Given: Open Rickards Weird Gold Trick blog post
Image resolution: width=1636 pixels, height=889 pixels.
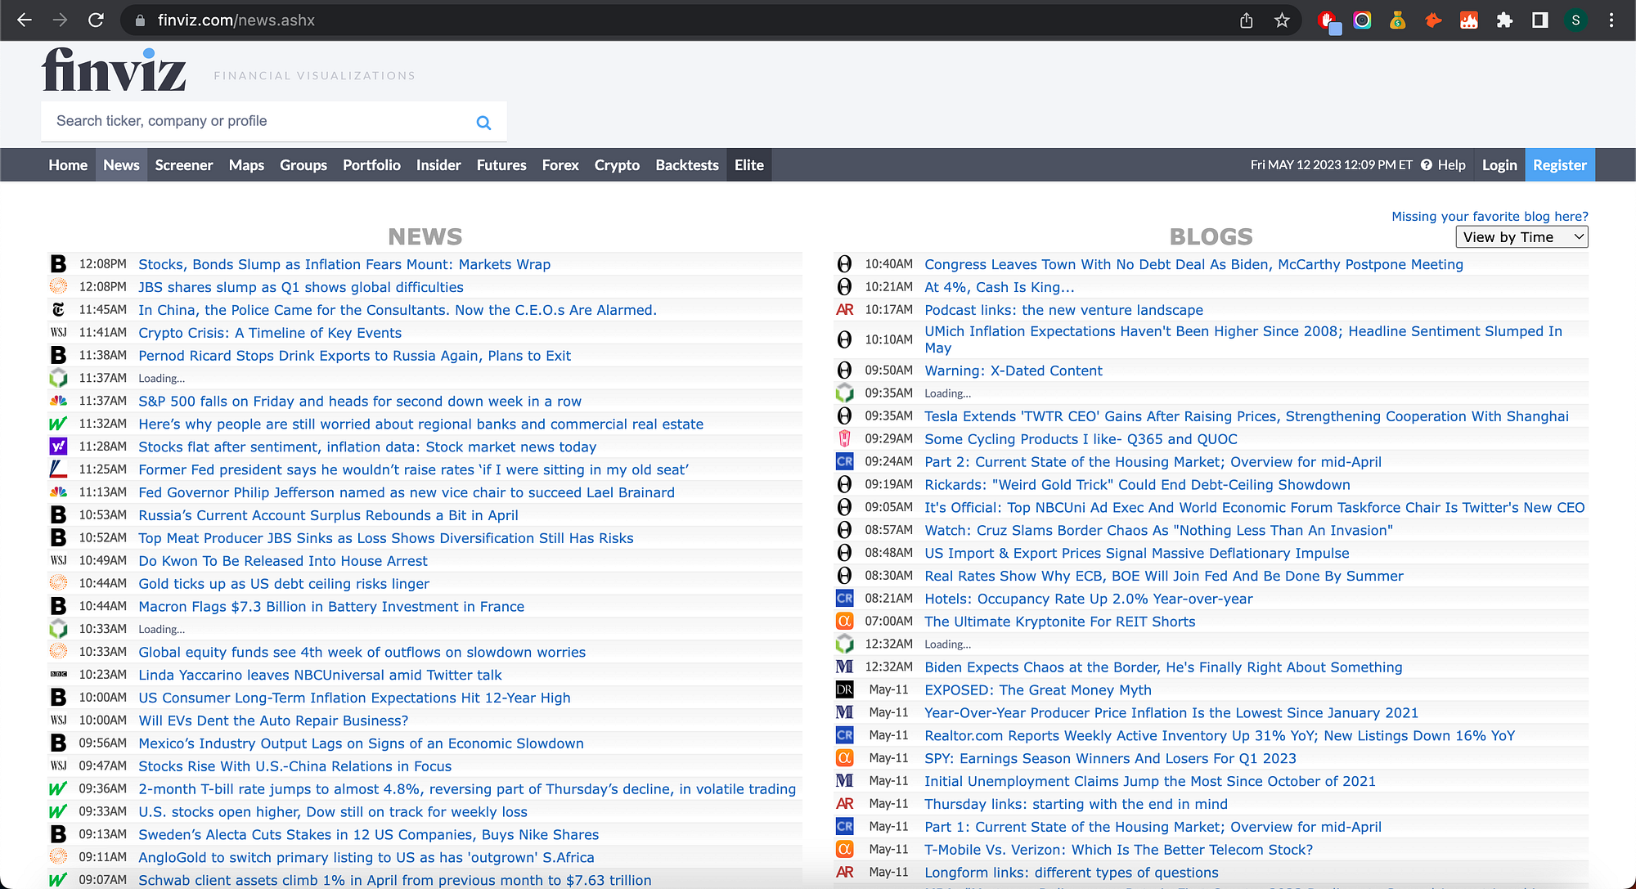Looking at the screenshot, I should point(1137,485).
